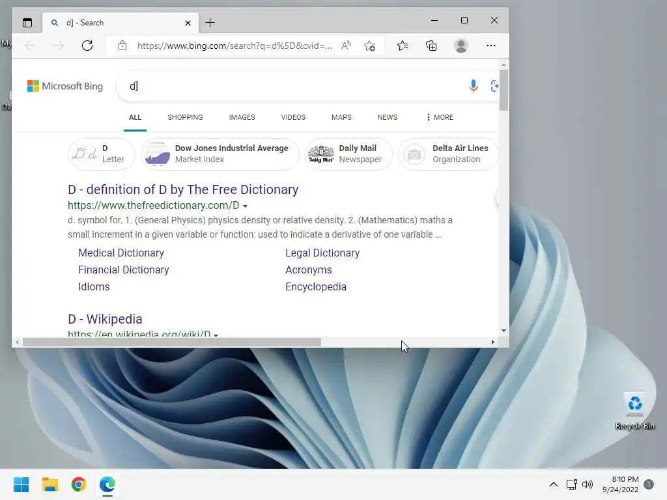
Task: Open Edge Settings and more menu
Action: (491, 46)
